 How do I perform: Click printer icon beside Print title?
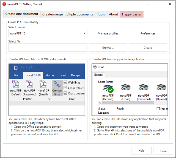[95, 67]
